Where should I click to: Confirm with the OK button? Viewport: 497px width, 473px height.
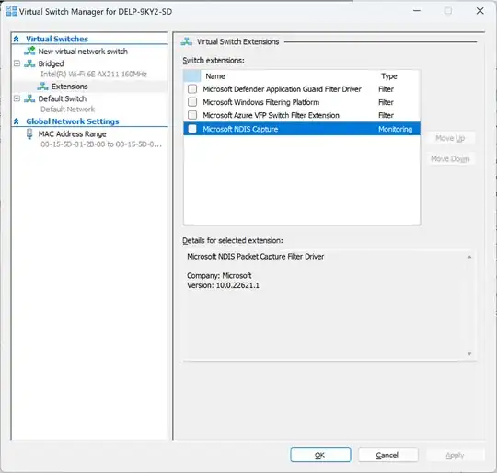pyautogui.click(x=320, y=455)
